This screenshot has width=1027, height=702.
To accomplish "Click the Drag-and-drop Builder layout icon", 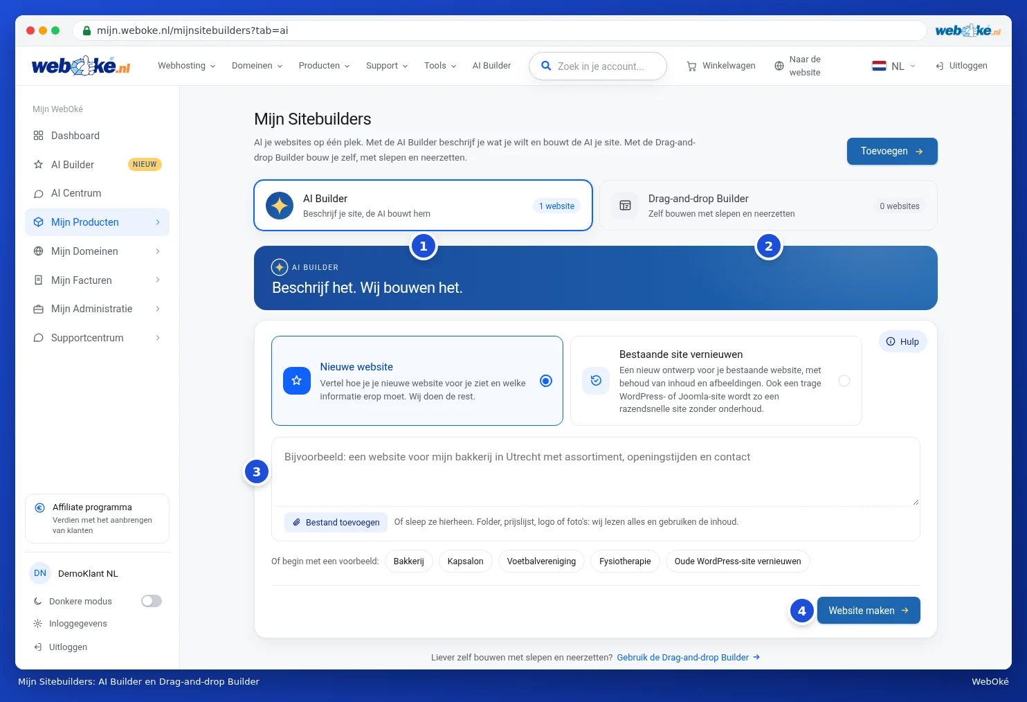I will 625,206.
